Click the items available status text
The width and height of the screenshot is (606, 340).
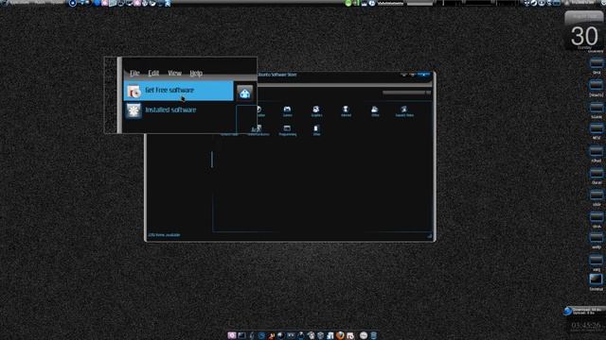164,235
